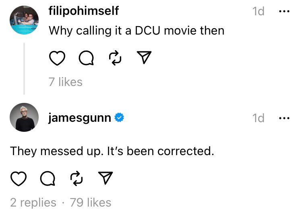Screen dimensions: 302x215
Task: View filipohimself's profile picture
Action: pyautogui.click(x=24, y=20)
